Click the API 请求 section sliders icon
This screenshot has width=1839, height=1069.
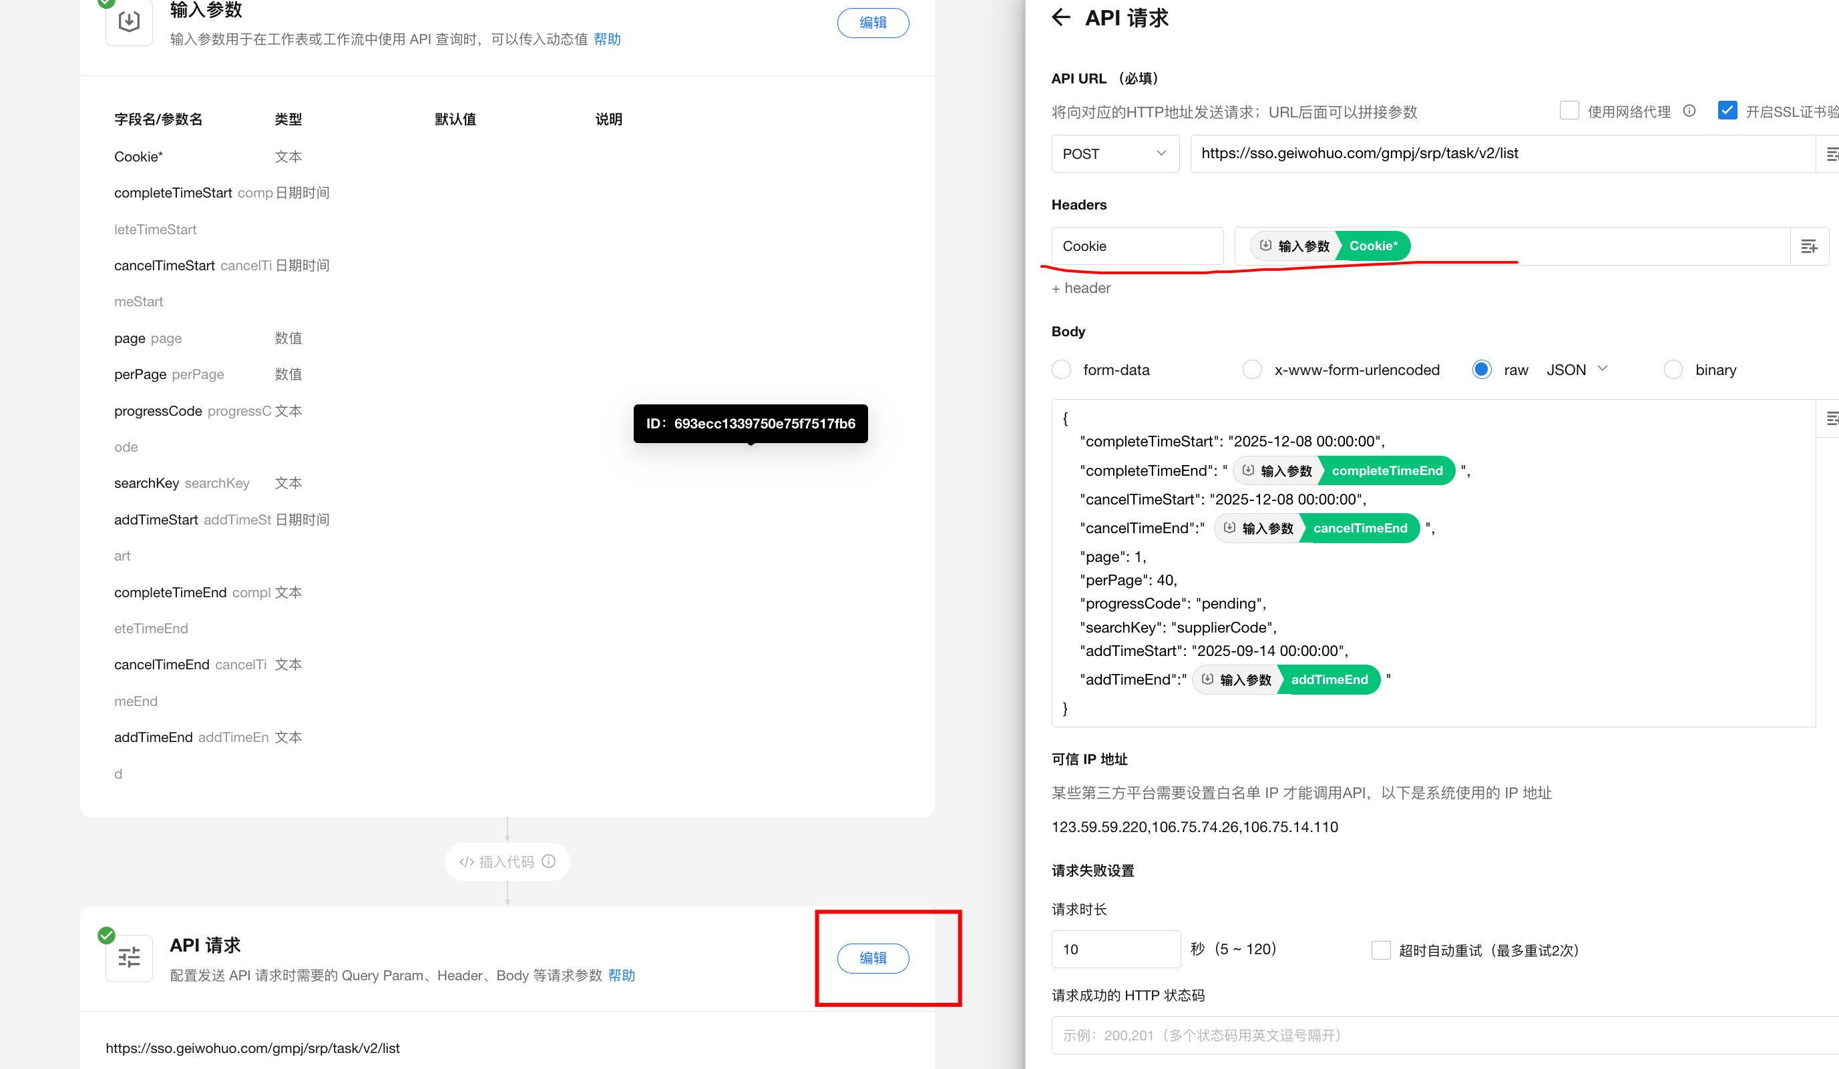[129, 958]
